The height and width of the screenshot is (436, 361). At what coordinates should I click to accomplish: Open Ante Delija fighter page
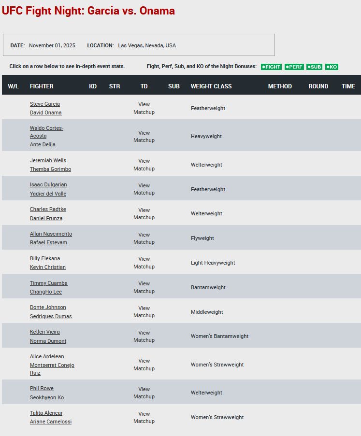point(43,144)
